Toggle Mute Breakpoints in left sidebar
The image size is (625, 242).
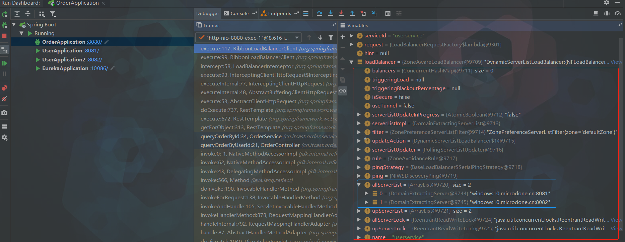(4, 99)
